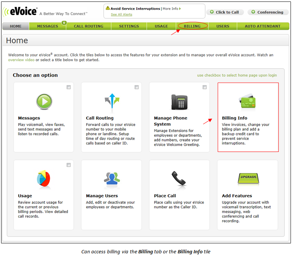Click the Click to Call button
Viewport: 292px width, 257px height.
pyautogui.click(x=225, y=12)
